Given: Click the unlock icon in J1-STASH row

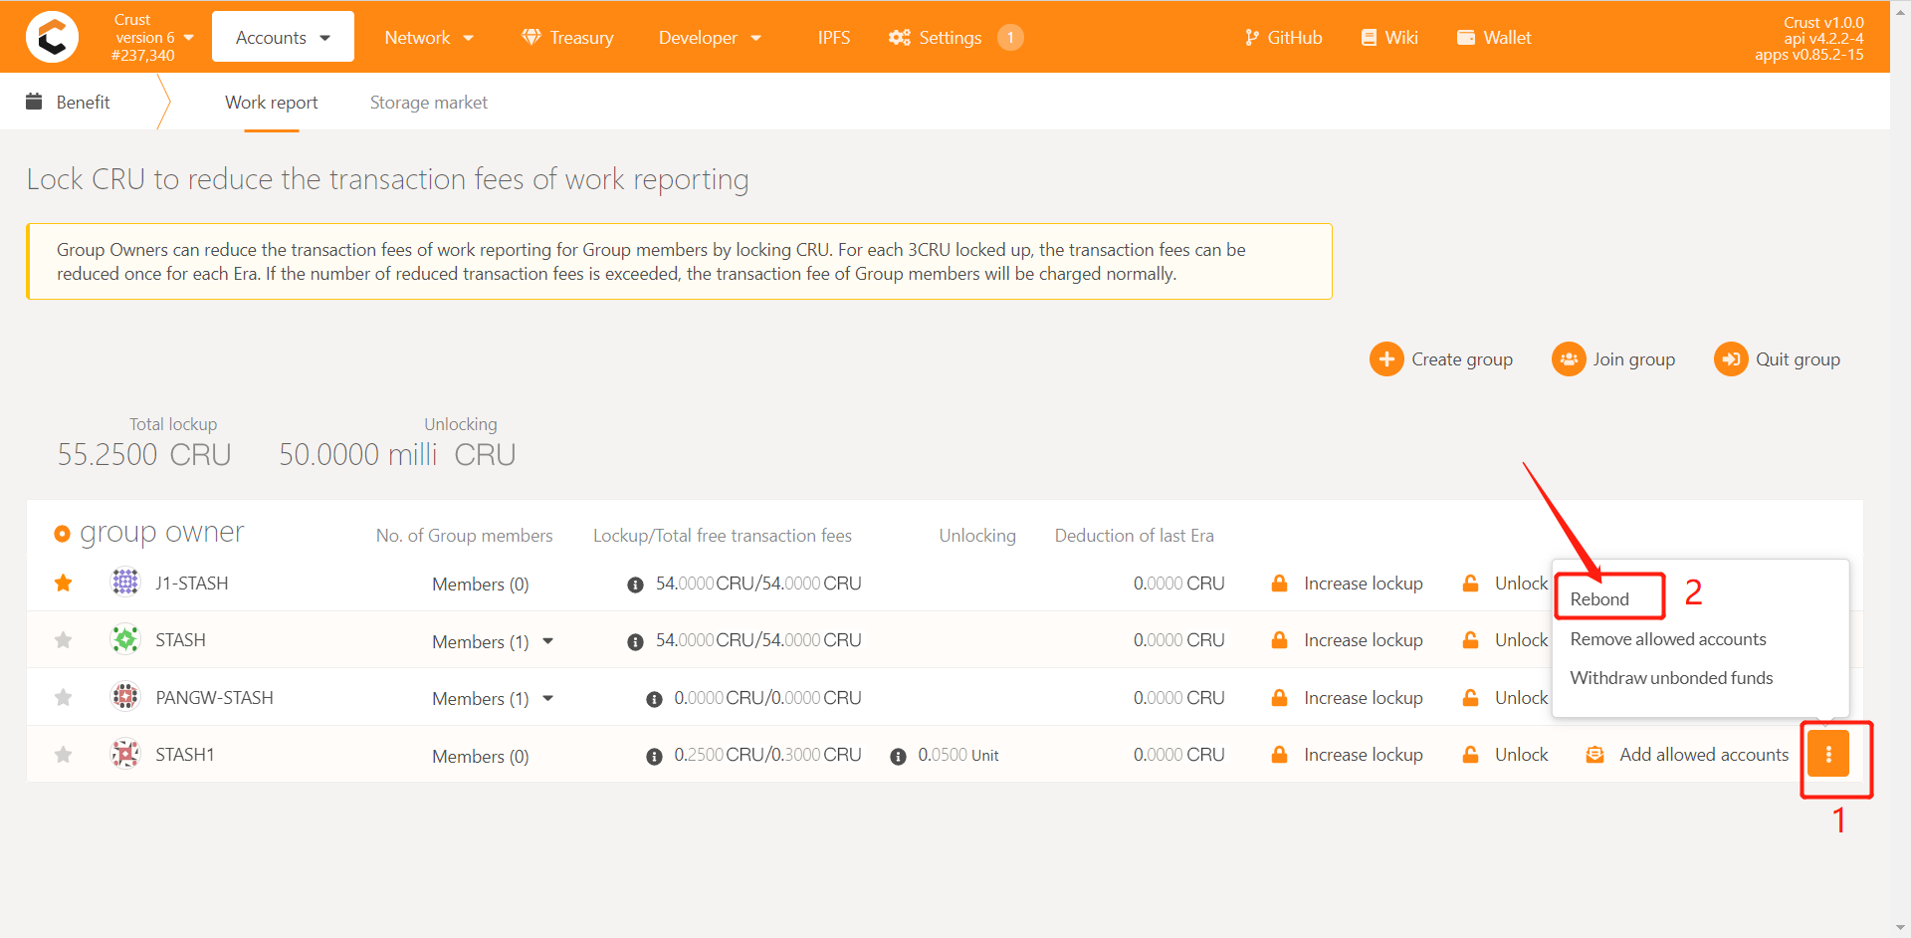Looking at the screenshot, I should click(1470, 584).
